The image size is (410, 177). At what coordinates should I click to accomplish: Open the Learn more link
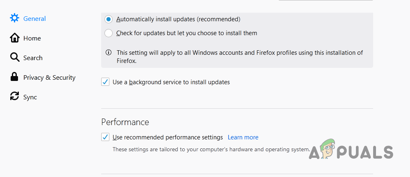[243, 137]
